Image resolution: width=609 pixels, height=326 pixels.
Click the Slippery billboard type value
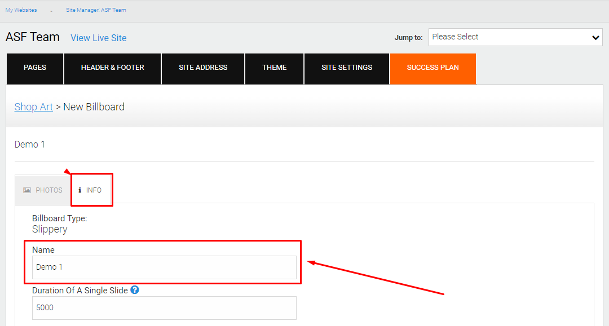click(x=50, y=230)
